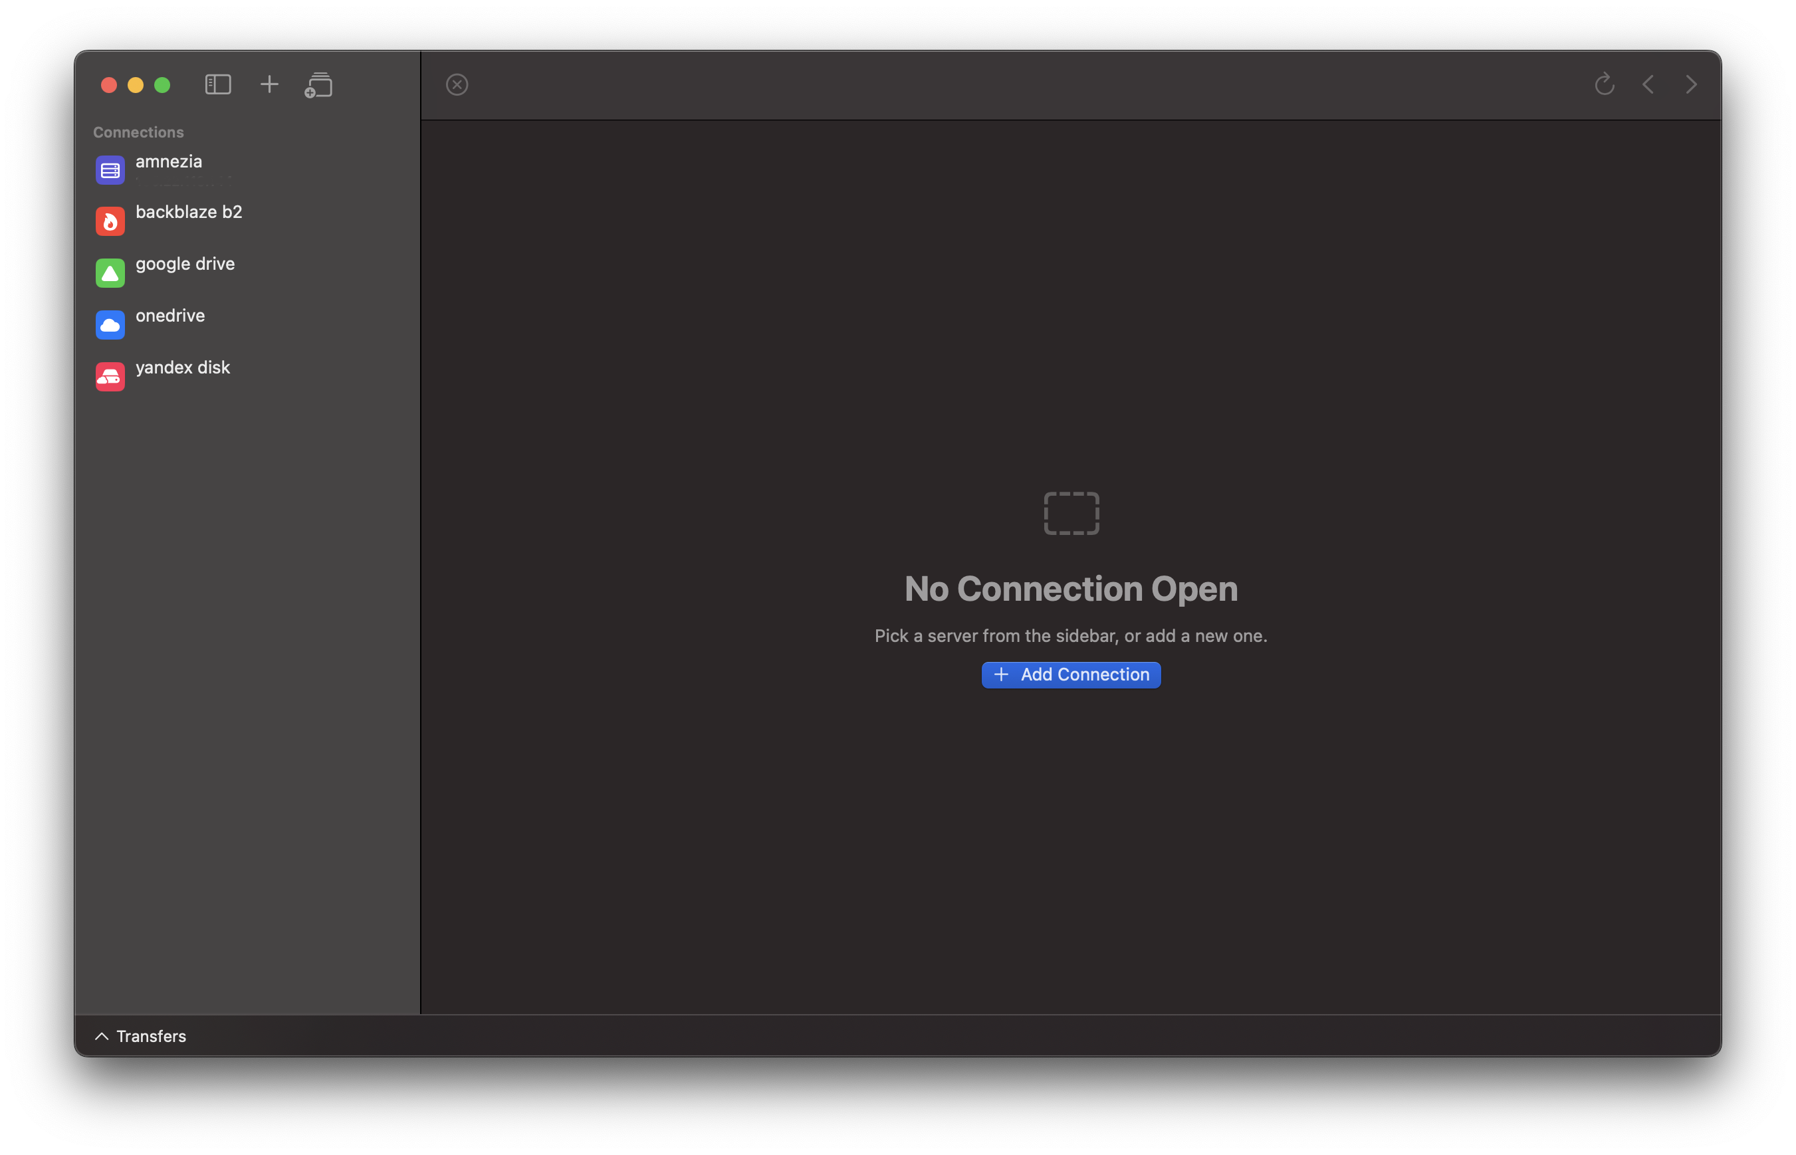Close the window with red button

click(109, 85)
